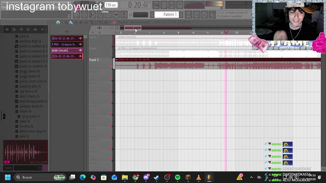Open Steam from the taskbar
Image resolution: width=326 pixels, height=183 pixels.
click(156, 177)
